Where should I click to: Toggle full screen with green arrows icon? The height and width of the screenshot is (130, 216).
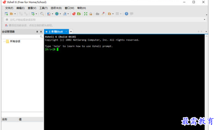click(86, 14)
